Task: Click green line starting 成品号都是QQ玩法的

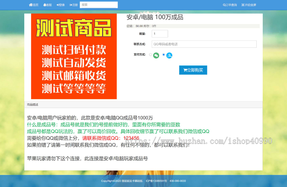Action: pos(118,132)
